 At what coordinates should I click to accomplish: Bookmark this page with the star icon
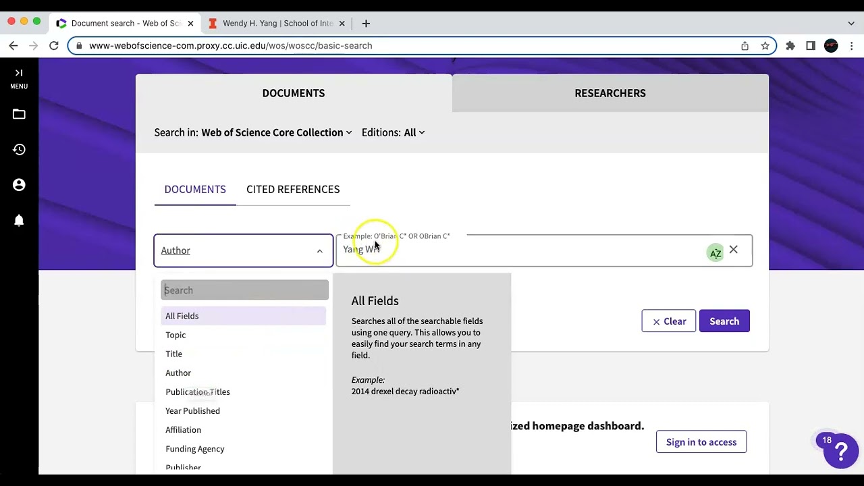pos(765,46)
